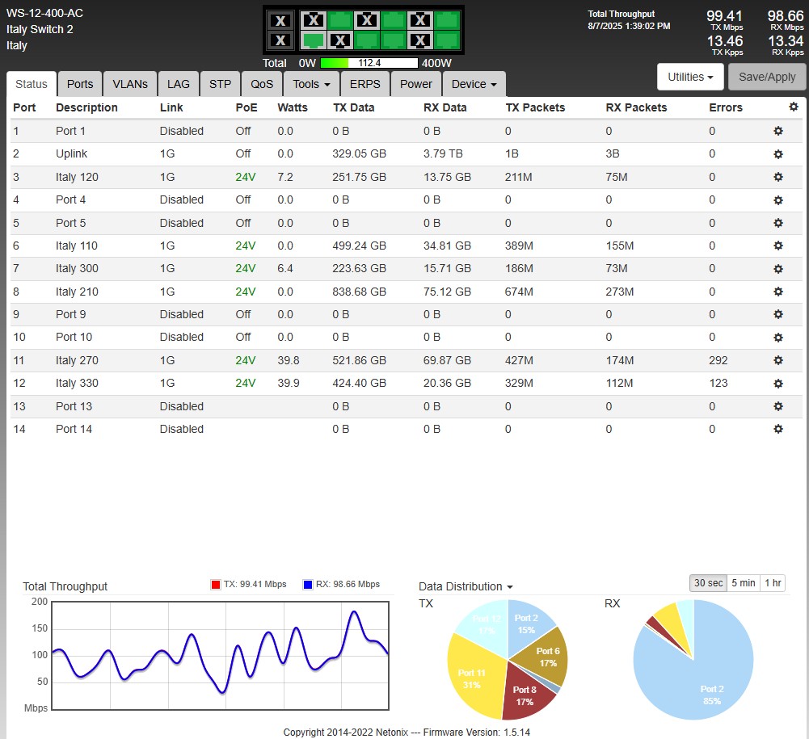Select SFP port 13 icon in switch diagram
Image resolution: width=809 pixels, height=739 pixels.
pos(280,21)
